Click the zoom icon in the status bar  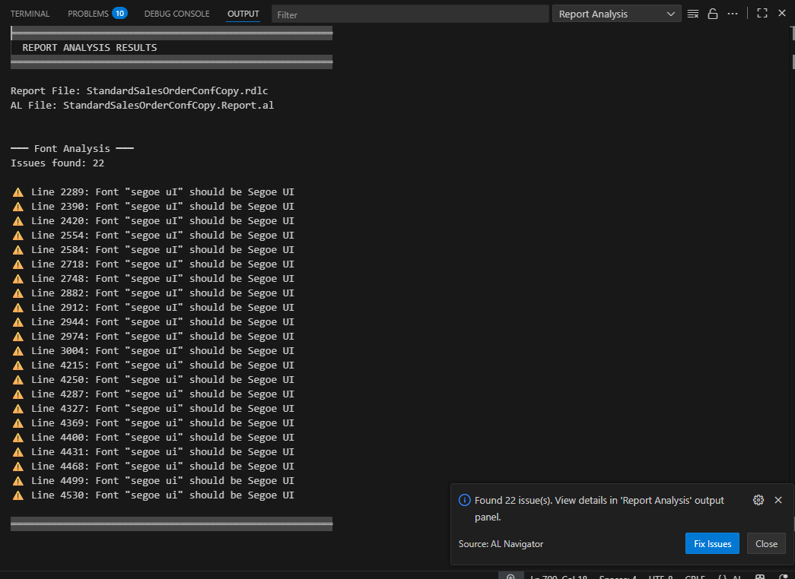pyautogui.click(x=510, y=577)
